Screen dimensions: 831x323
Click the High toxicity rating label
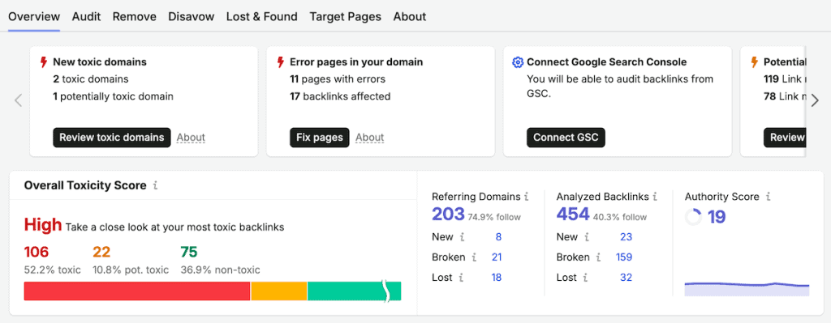click(43, 225)
